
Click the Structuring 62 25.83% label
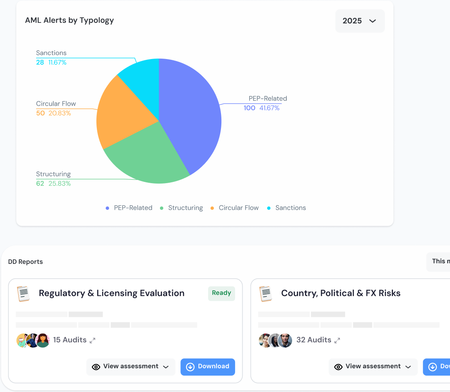pyautogui.click(x=53, y=178)
